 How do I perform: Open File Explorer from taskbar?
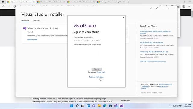[99, 106]
